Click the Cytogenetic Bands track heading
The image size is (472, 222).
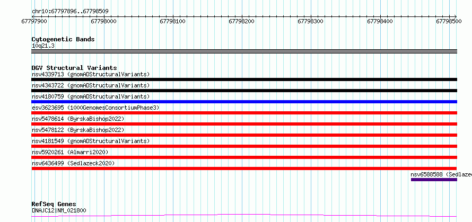click(63, 39)
